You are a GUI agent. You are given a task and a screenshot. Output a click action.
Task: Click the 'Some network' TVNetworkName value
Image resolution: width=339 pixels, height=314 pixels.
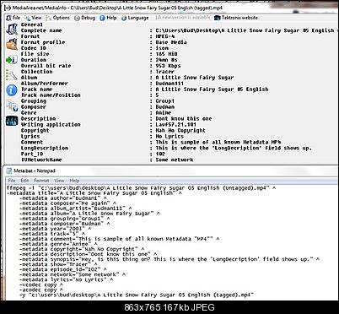click(175, 160)
